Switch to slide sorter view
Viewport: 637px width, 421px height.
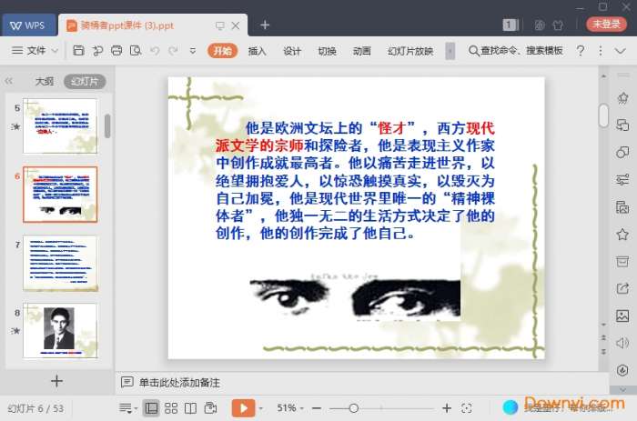coord(171,408)
